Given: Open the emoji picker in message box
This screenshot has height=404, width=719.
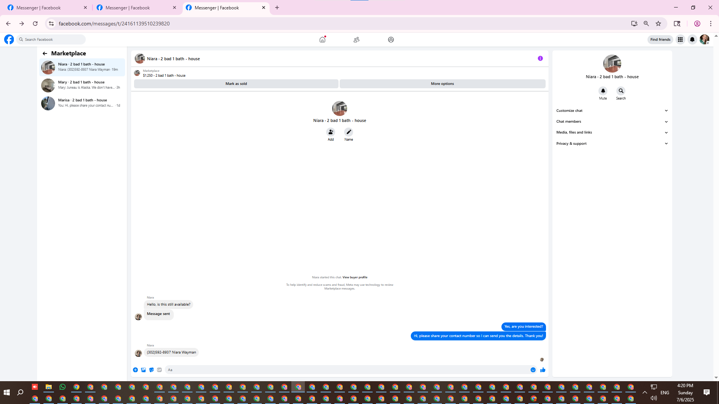Looking at the screenshot, I should (x=533, y=370).
